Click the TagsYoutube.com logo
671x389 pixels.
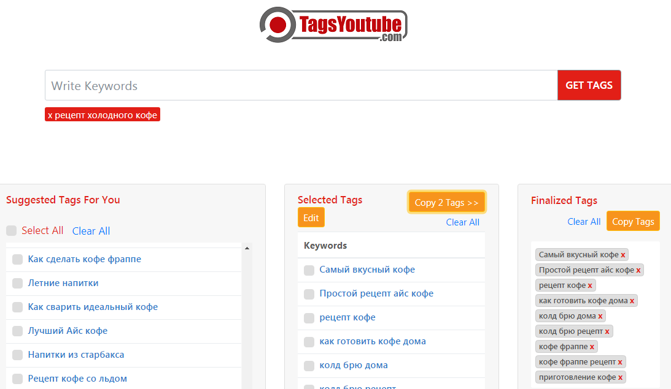click(x=333, y=26)
